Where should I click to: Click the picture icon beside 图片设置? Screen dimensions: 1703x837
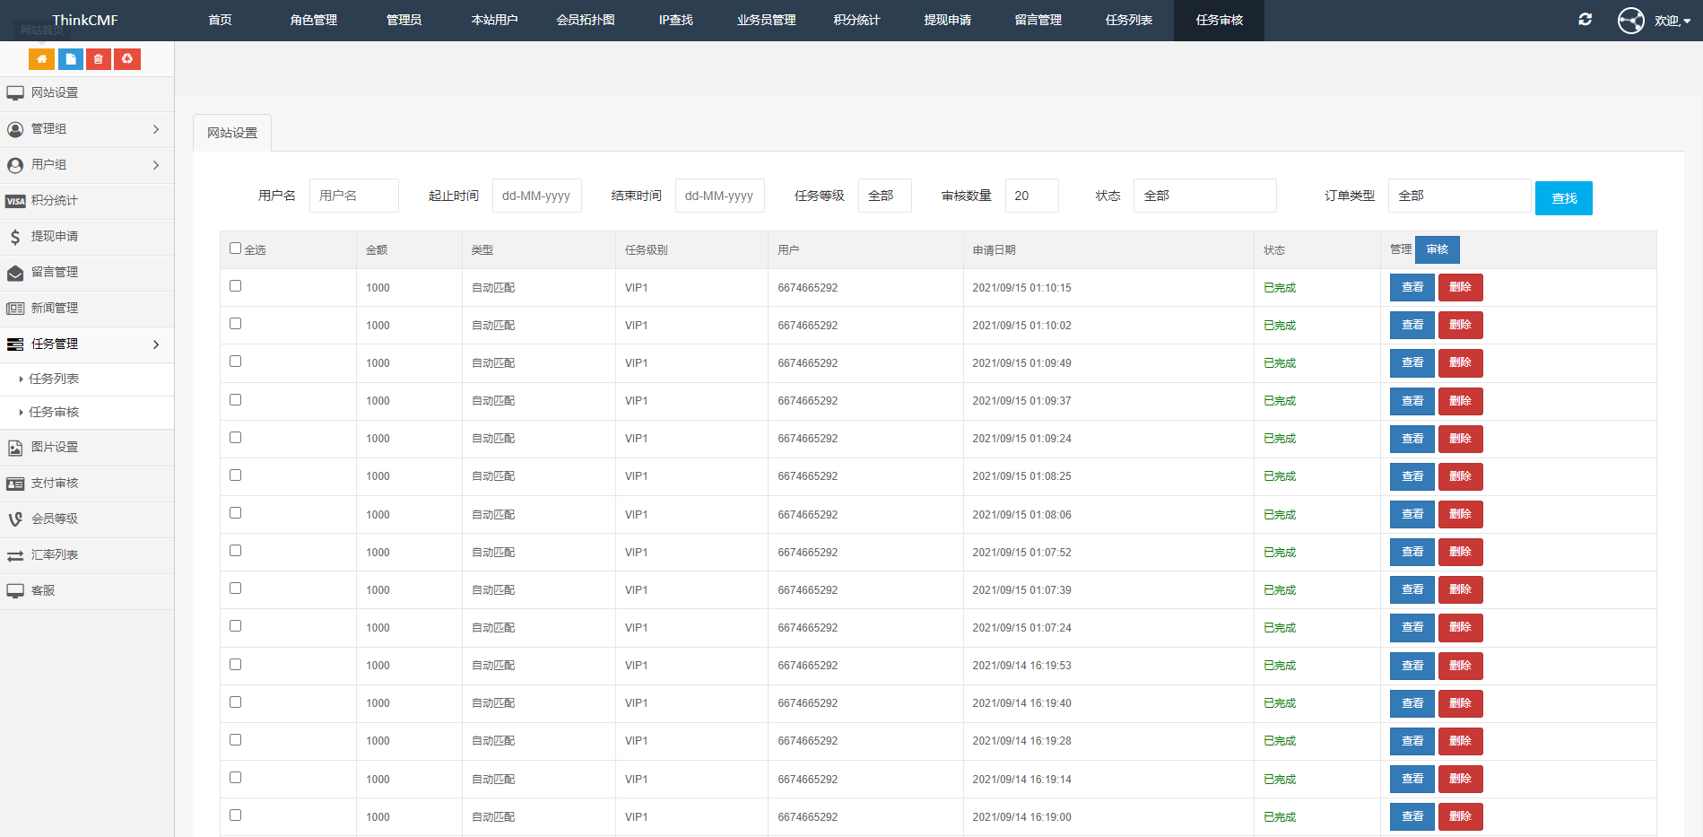[15, 448]
